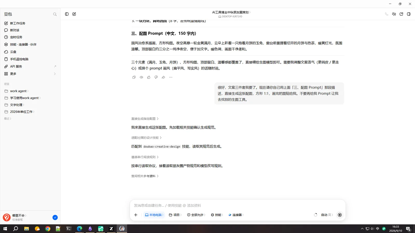Viewport: 415px width, 233px height.
Task: Share the reply with the arrow icon
Action: pyautogui.click(x=163, y=77)
